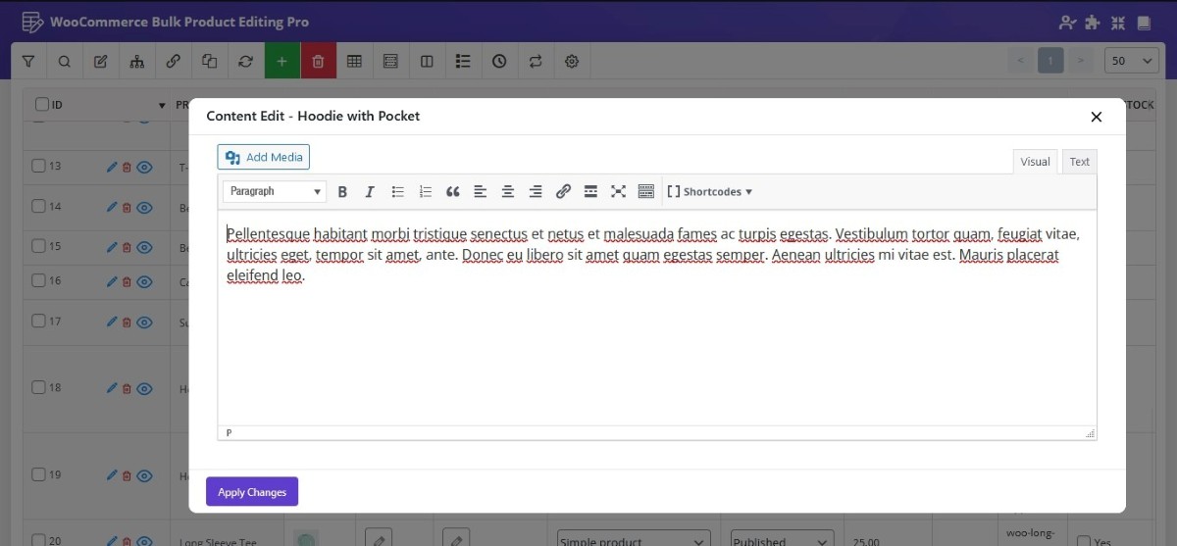
Task: Check the box for product ID 13
Action: click(x=39, y=167)
